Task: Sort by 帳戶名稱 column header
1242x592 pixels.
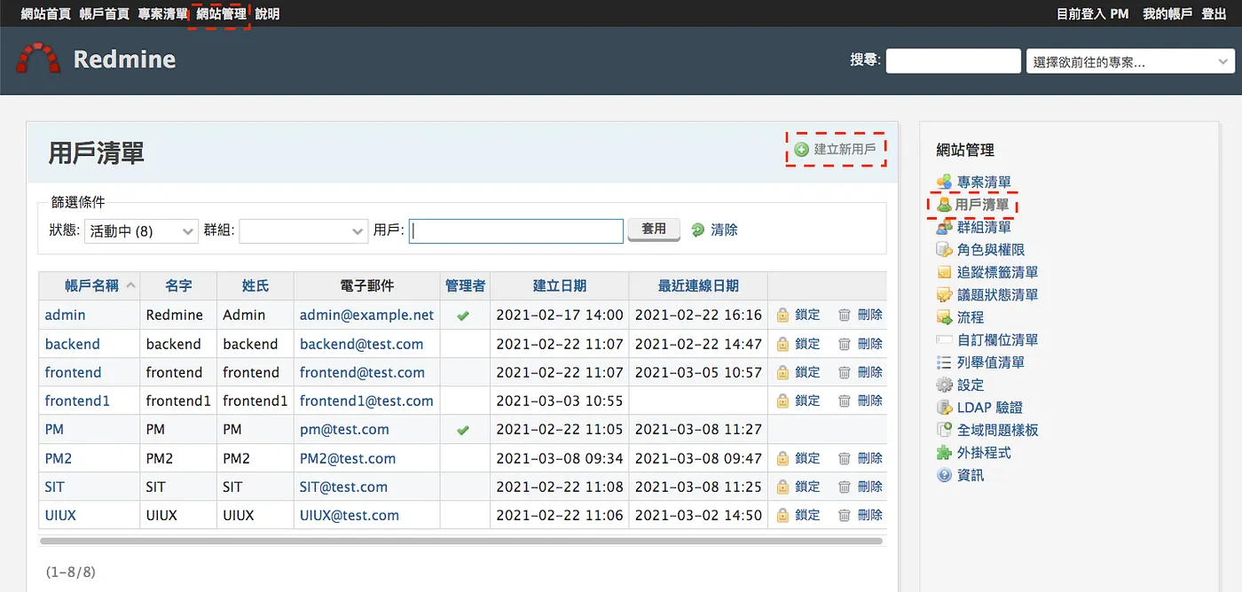Action: point(91,285)
